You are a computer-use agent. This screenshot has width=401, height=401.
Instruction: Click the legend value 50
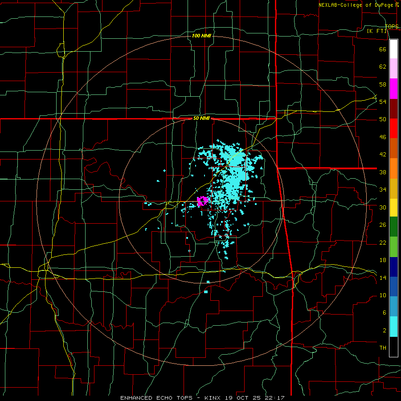[383, 119]
